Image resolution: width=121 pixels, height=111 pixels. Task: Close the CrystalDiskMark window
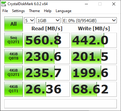tap(114, 4)
